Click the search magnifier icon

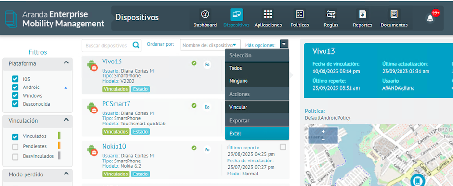point(136,45)
